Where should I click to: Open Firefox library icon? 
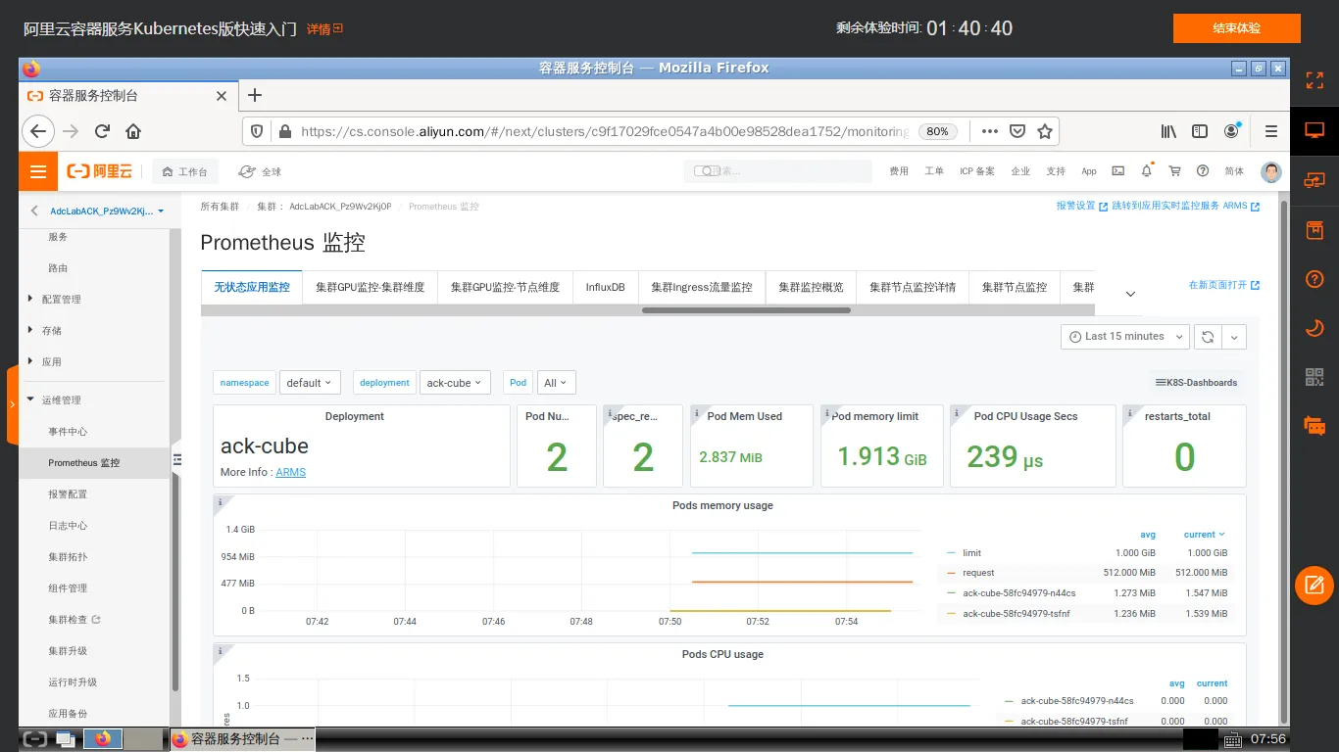1168,131
